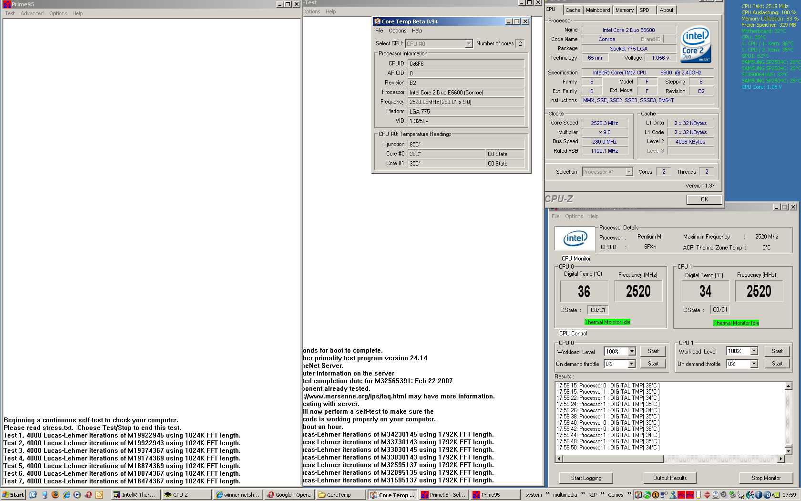Click the Prime95 title bar icon
Image resolution: width=801 pixels, height=501 pixels.
(7, 4)
